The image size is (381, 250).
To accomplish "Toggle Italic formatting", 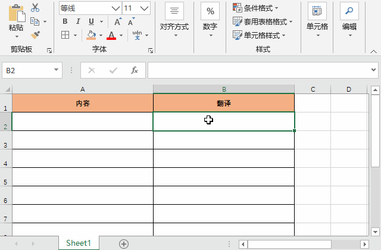I will (x=78, y=21).
